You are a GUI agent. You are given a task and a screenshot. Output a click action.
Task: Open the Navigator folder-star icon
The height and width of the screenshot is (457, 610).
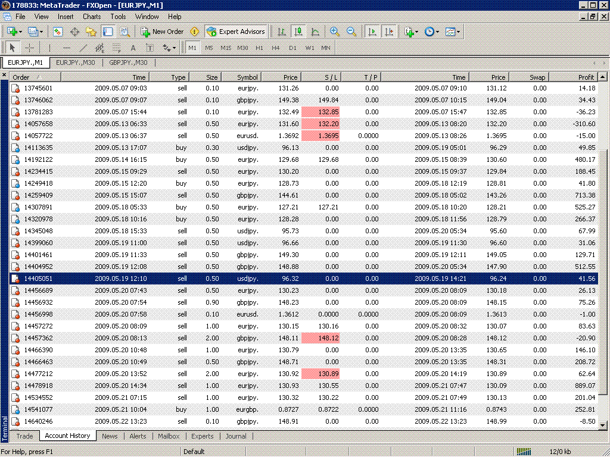pyautogui.click(x=91, y=32)
